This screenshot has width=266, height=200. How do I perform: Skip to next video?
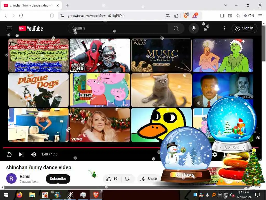tap(21, 154)
